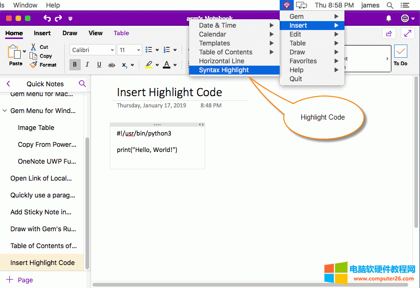Open the font size 11 dropdown
420x288 pixels.
tap(130, 50)
